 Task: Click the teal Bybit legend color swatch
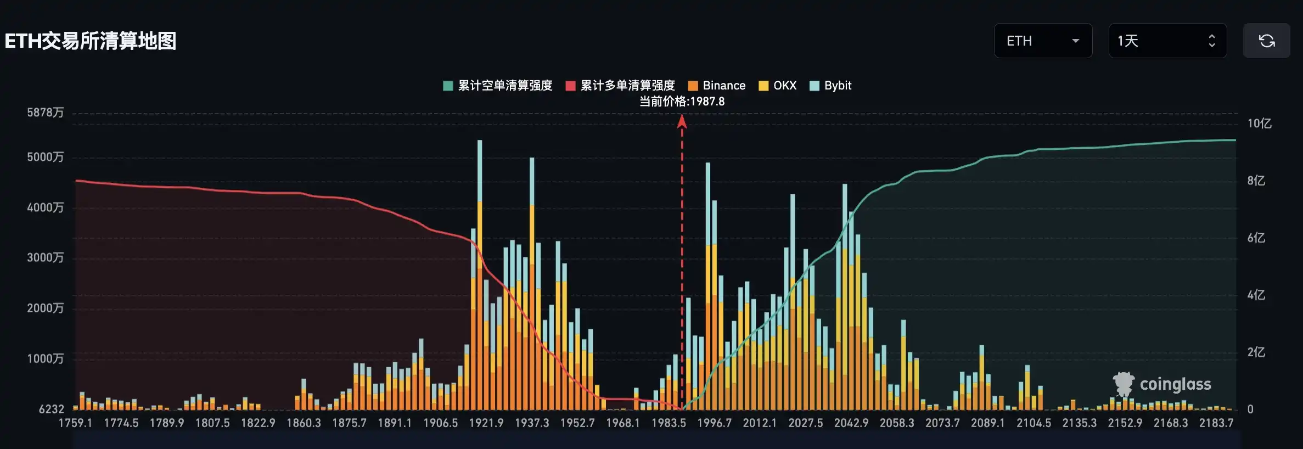click(x=815, y=86)
